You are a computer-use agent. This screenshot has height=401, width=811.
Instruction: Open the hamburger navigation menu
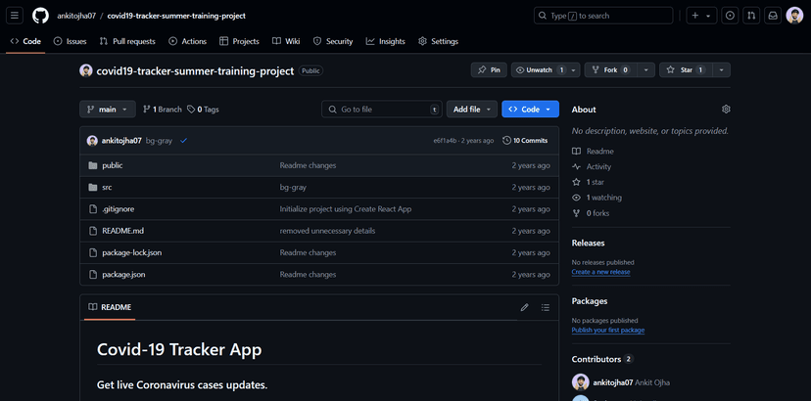click(15, 16)
